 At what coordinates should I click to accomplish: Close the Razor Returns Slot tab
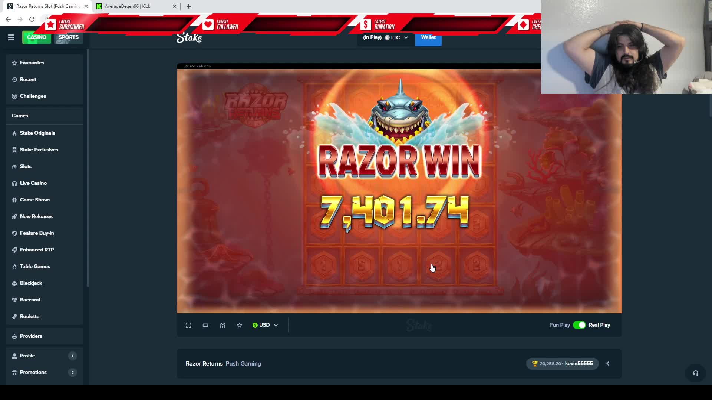click(x=86, y=6)
